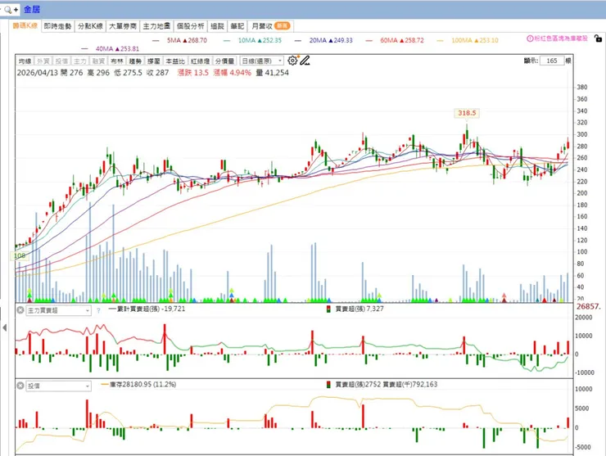Click the unlock padlock icon
This screenshot has height=456, width=606.
[598, 38]
